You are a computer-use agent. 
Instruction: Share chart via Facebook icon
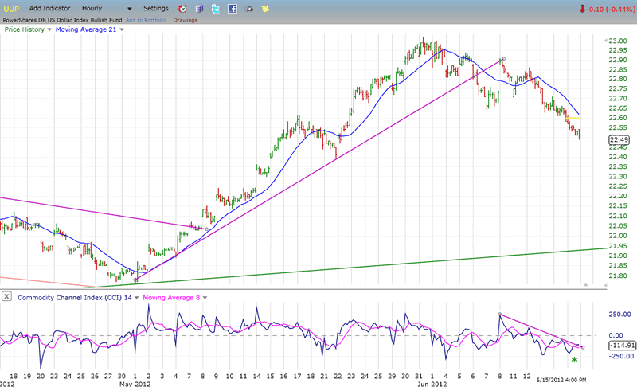[233, 8]
